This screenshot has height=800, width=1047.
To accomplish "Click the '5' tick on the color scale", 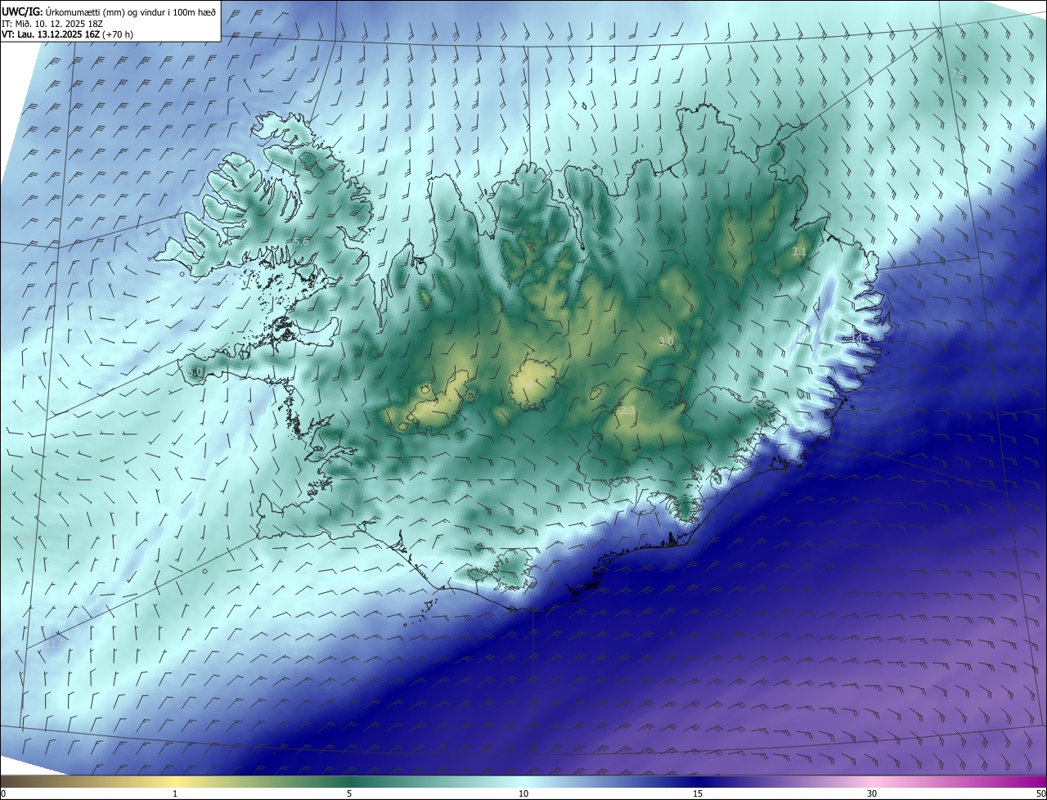I will 349,793.
